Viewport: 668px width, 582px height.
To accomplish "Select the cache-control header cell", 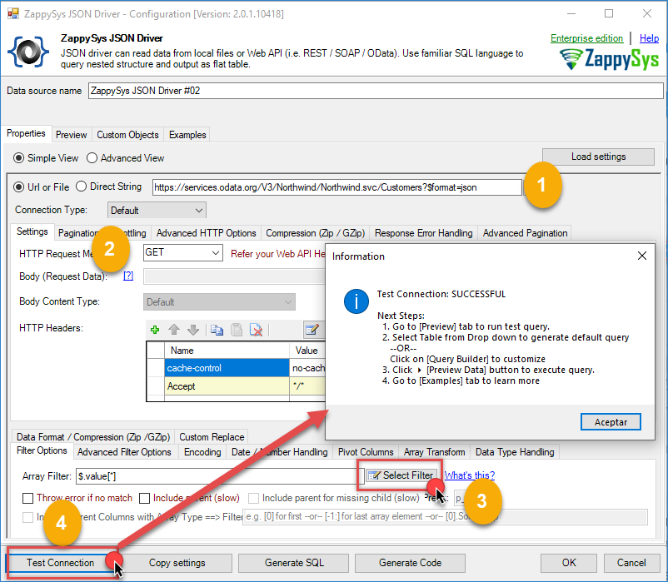I will [227, 368].
